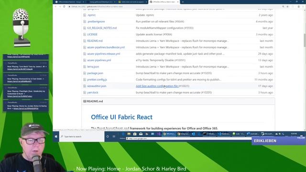Open README.md in the file list
306x172 pixels.
95,41
